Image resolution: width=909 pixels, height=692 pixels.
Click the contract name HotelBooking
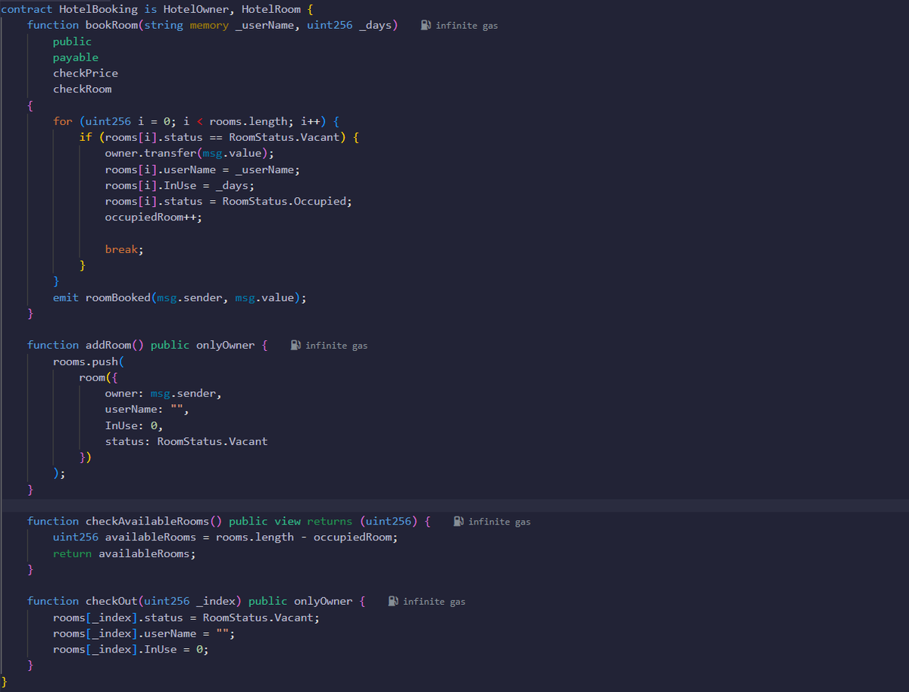pos(98,9)
